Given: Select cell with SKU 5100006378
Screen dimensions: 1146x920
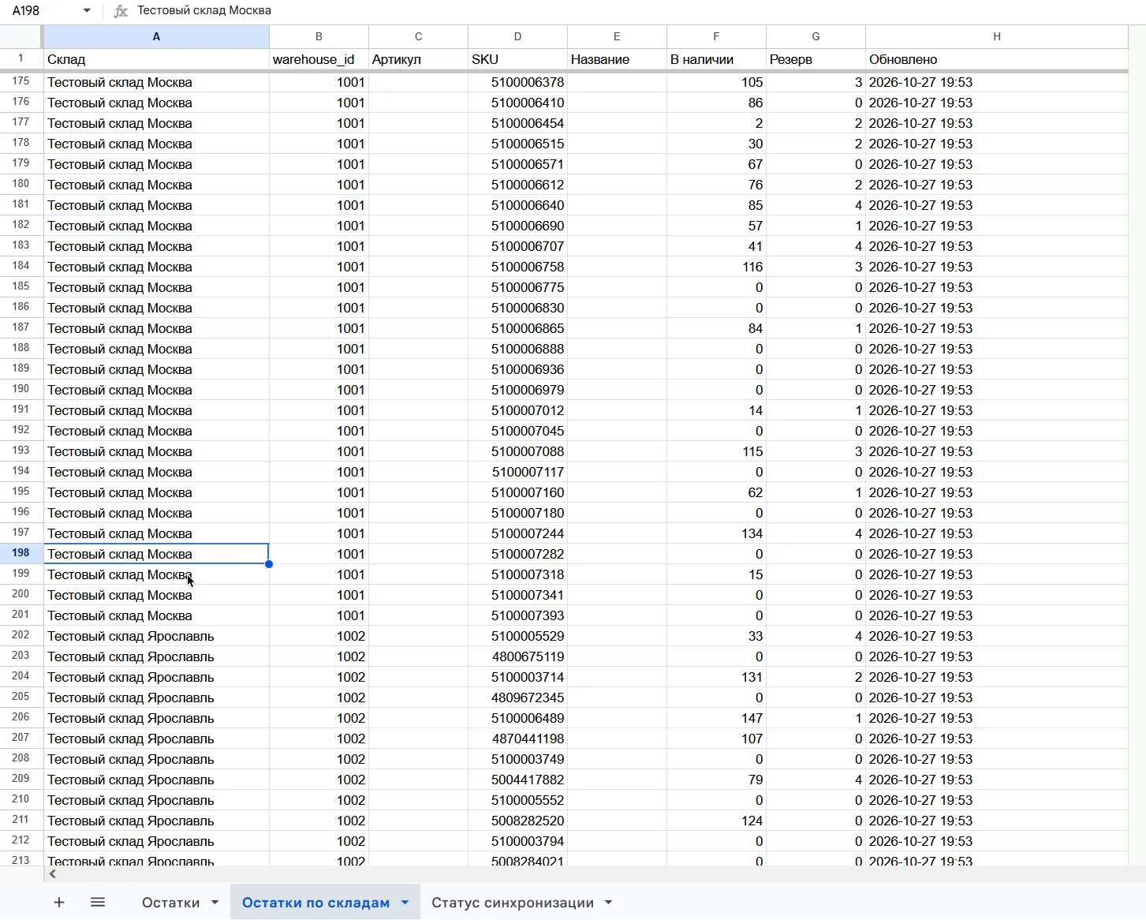Looking at the screenshot, I should pyautogui.click(x=517, y=82).
